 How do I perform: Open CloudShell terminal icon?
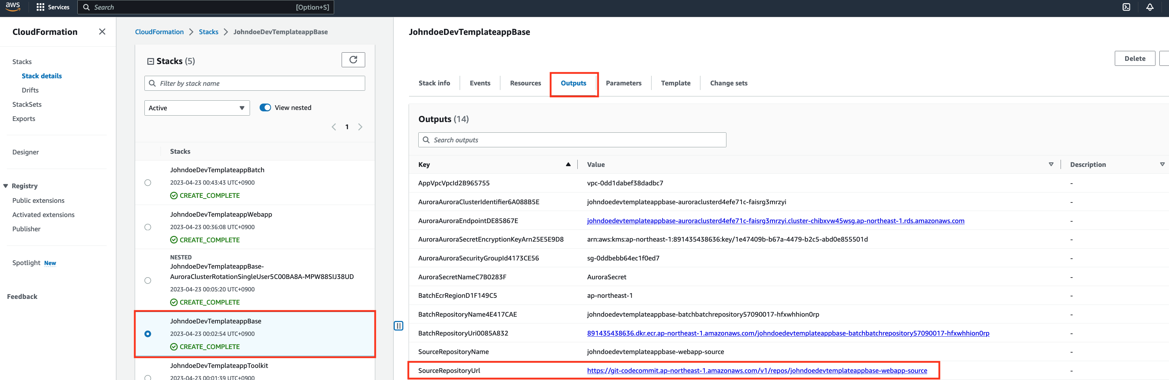(x=1126, y=7)
